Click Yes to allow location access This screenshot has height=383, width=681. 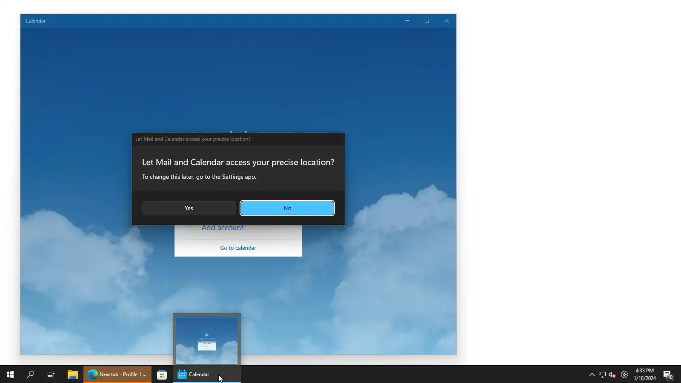click(x=189, y=208)
